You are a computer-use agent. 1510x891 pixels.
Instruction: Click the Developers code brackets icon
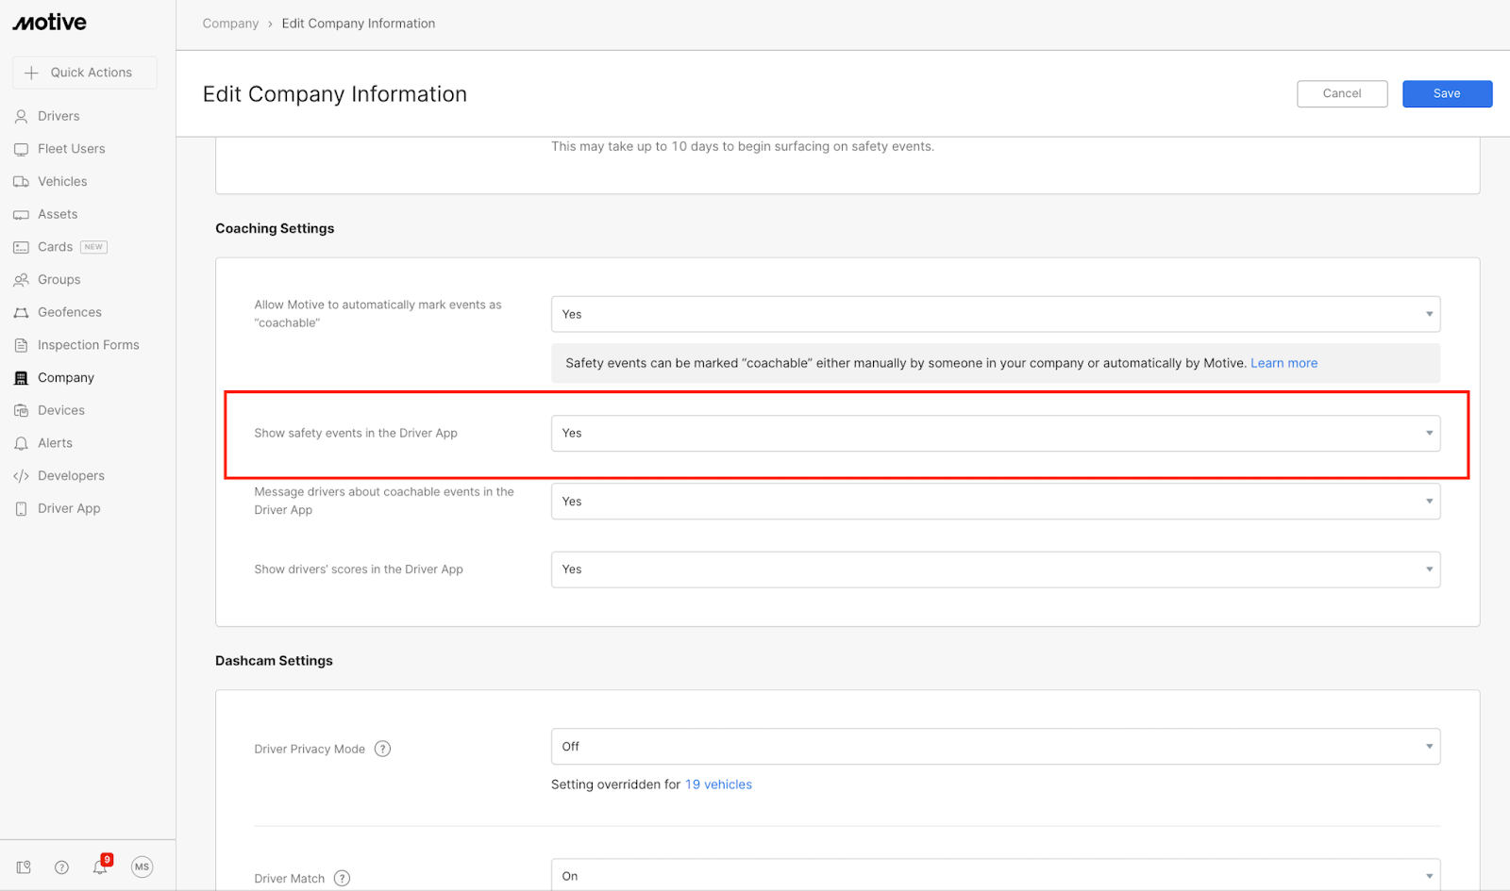tap(21, 476)
